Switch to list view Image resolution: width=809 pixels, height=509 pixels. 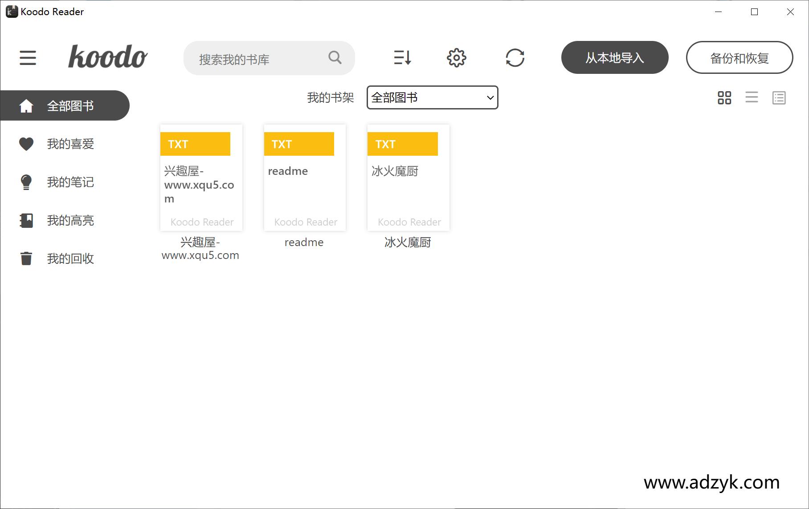[x=752, y=97]
